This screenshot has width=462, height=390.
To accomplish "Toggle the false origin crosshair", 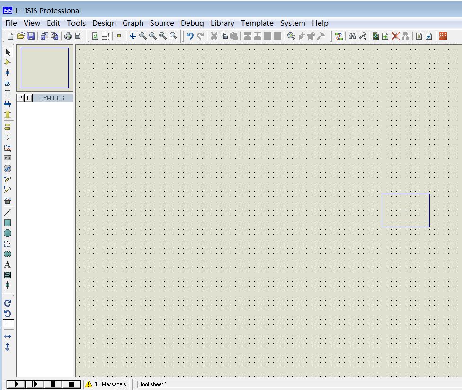I will 119,36.
